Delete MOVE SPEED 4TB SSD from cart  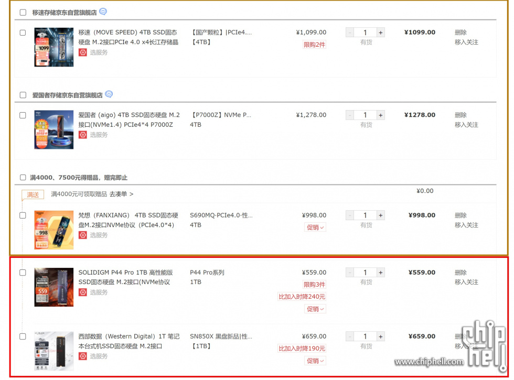[x=461, y=32]
